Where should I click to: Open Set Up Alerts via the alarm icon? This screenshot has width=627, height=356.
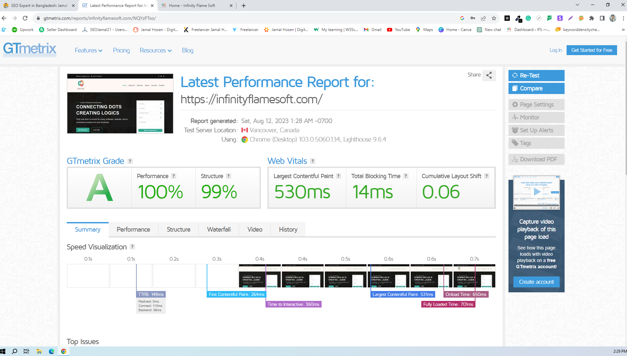click(x=515, y=130)
